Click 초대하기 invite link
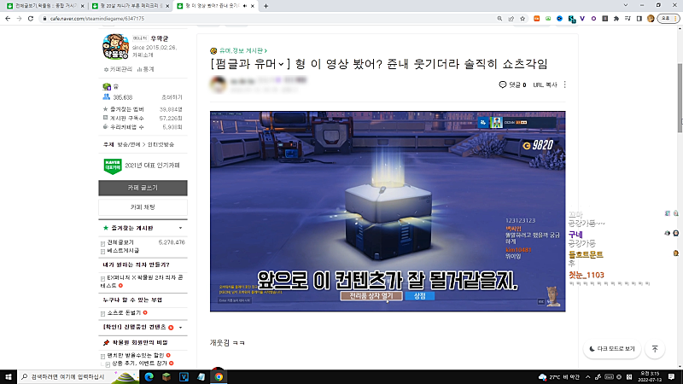 click(172, 97)
